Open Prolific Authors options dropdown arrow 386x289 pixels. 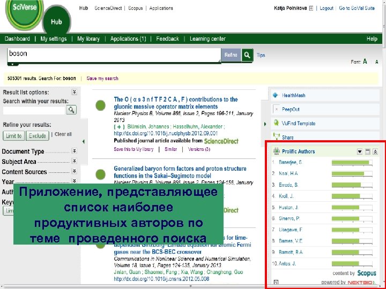(x=360, y=151)
